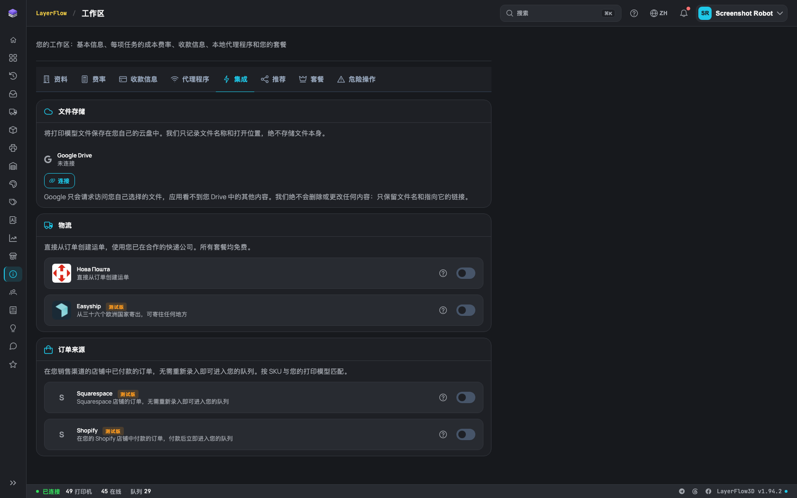Open the 3D cube models icon in sidebar
The height and width of the screenshot is (498, 797).
click(x=13, y=130)
